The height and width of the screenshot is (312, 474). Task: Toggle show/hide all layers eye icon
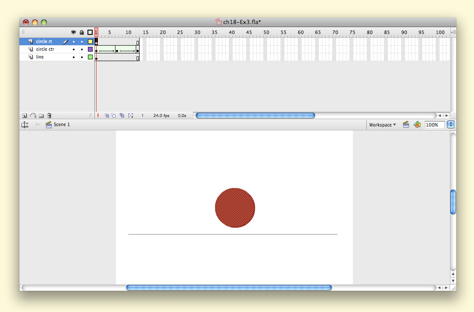point(74,32)
